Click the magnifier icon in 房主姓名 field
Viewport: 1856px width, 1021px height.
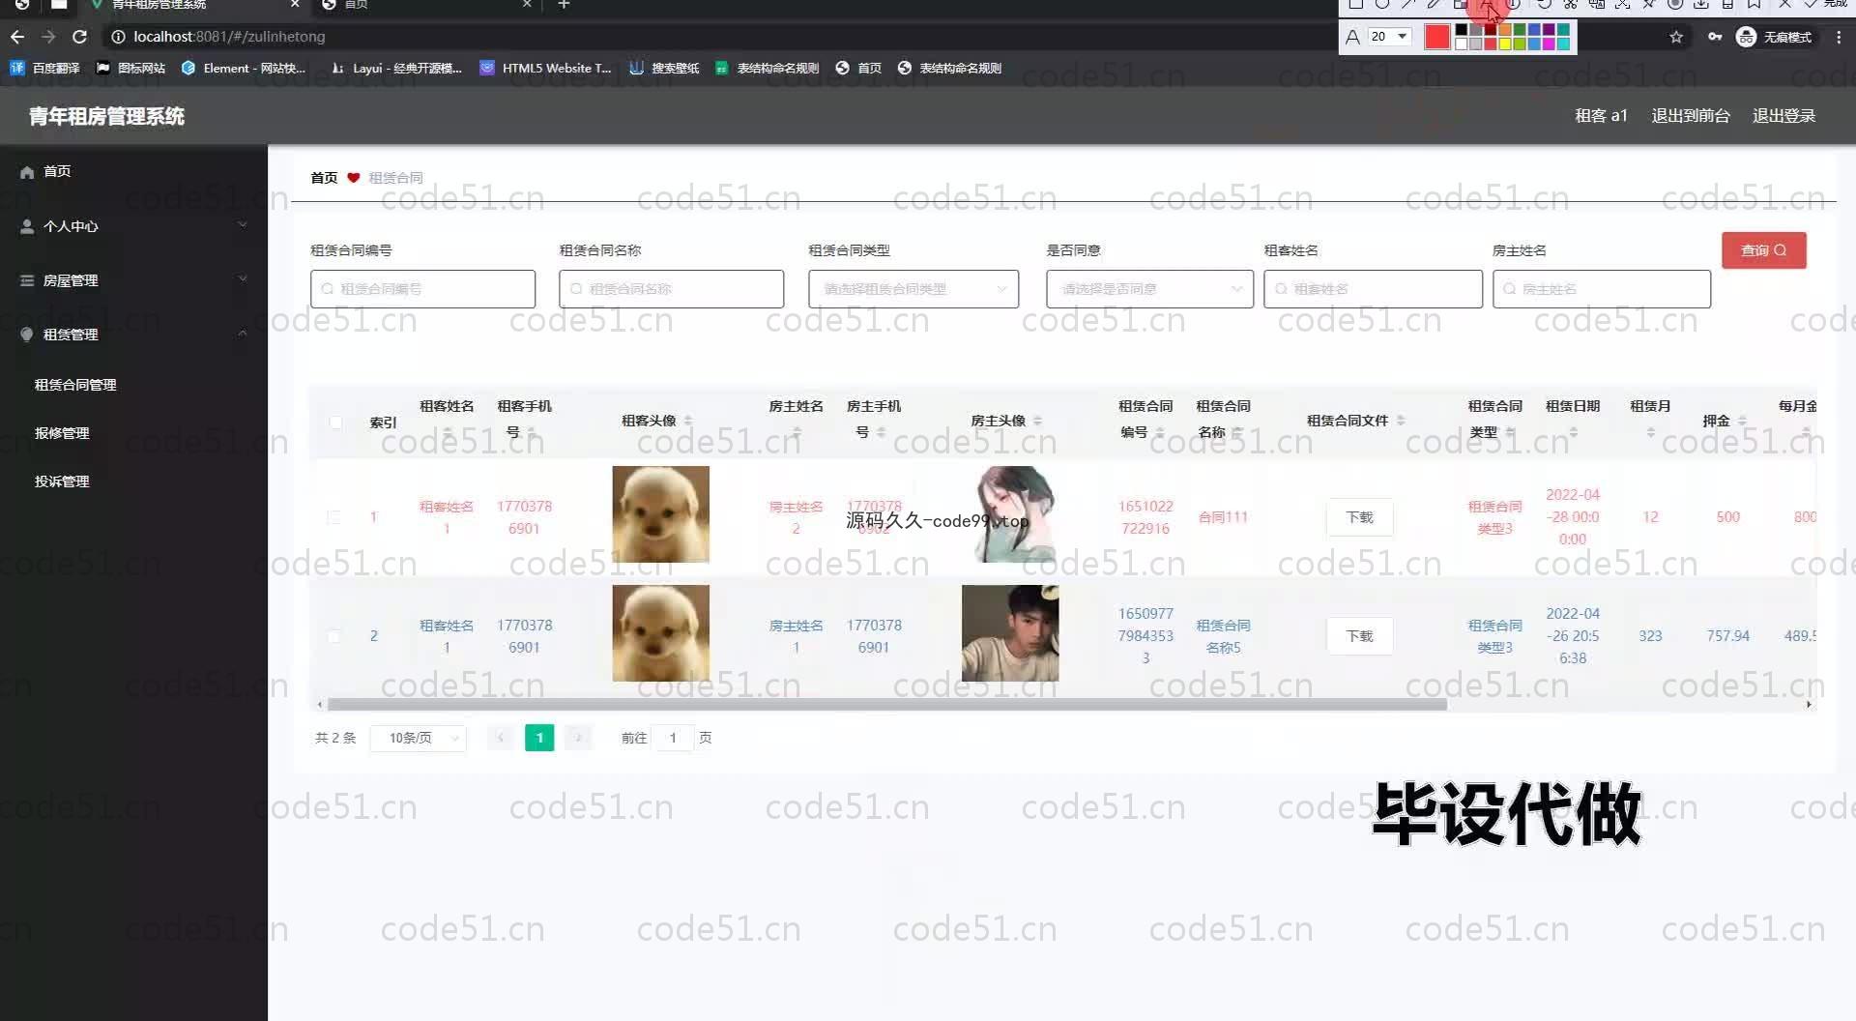1509,289
